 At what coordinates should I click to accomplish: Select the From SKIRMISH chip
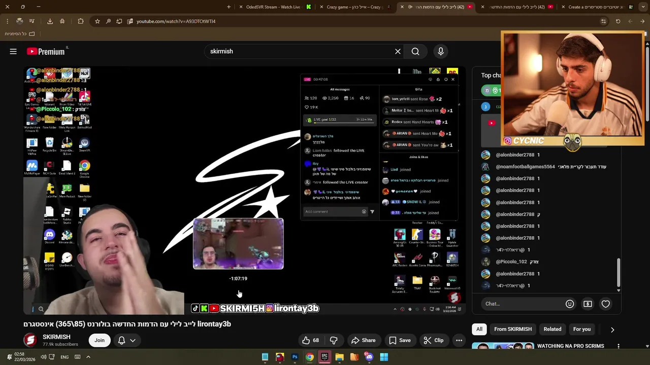coord(513,330)
